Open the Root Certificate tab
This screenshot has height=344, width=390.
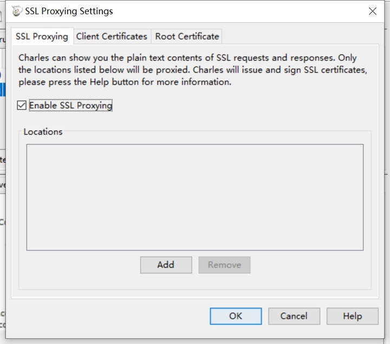pos(187,36)
